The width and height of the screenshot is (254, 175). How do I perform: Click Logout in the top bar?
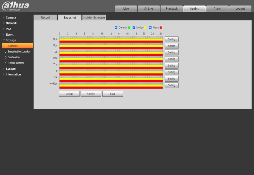click(240, 9)
